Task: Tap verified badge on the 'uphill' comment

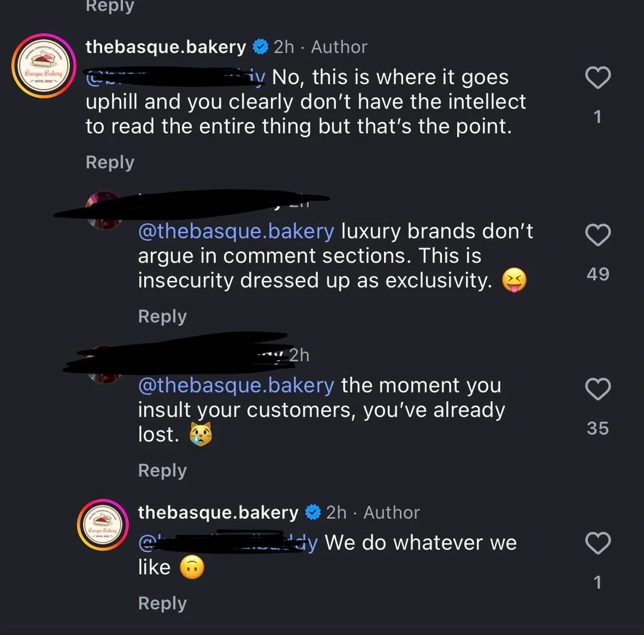Action: coord(259,47)
